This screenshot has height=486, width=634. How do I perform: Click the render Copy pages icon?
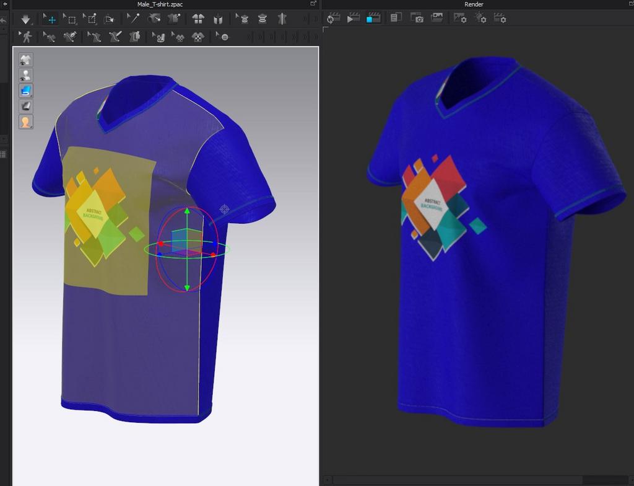[x=396, y=17]
